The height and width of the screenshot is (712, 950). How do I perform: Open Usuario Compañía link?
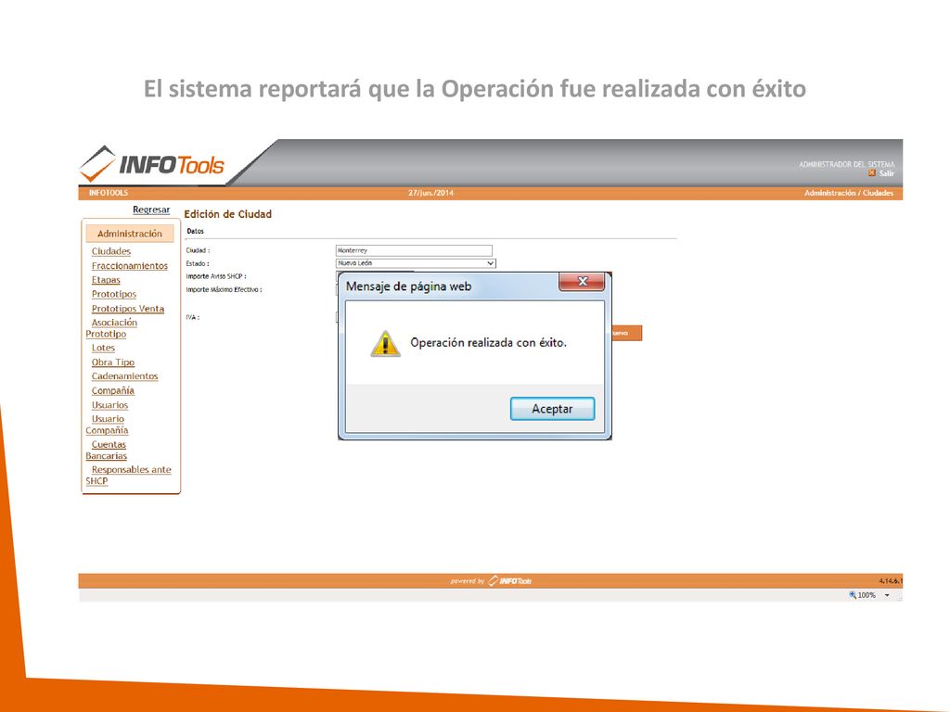coord(108,425)
